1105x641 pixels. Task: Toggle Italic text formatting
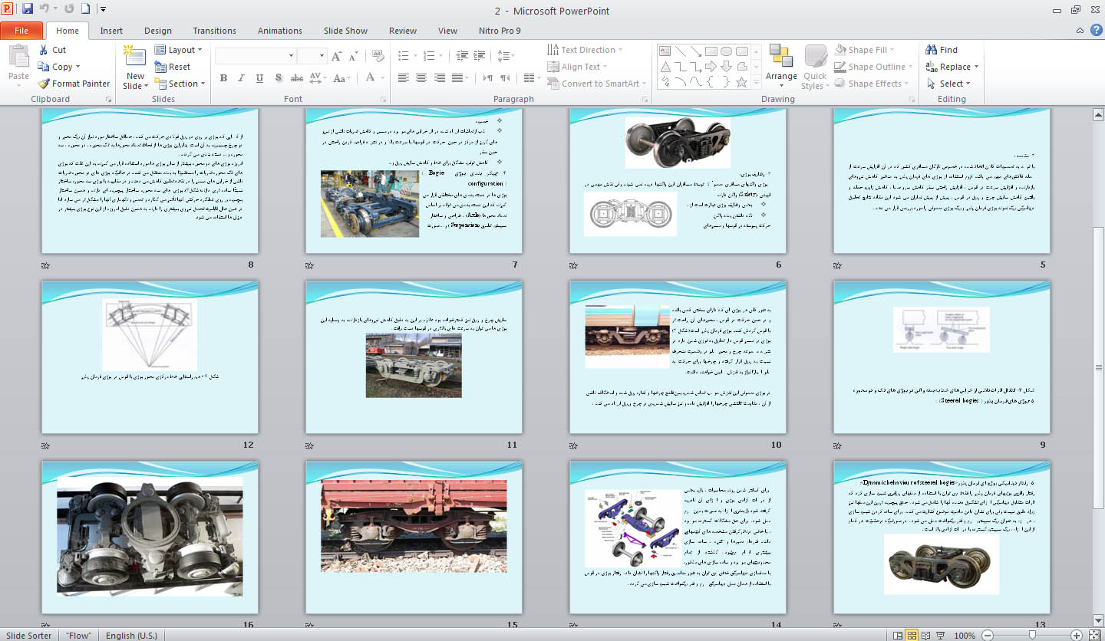pyautogui.click(x=241, y=77)
